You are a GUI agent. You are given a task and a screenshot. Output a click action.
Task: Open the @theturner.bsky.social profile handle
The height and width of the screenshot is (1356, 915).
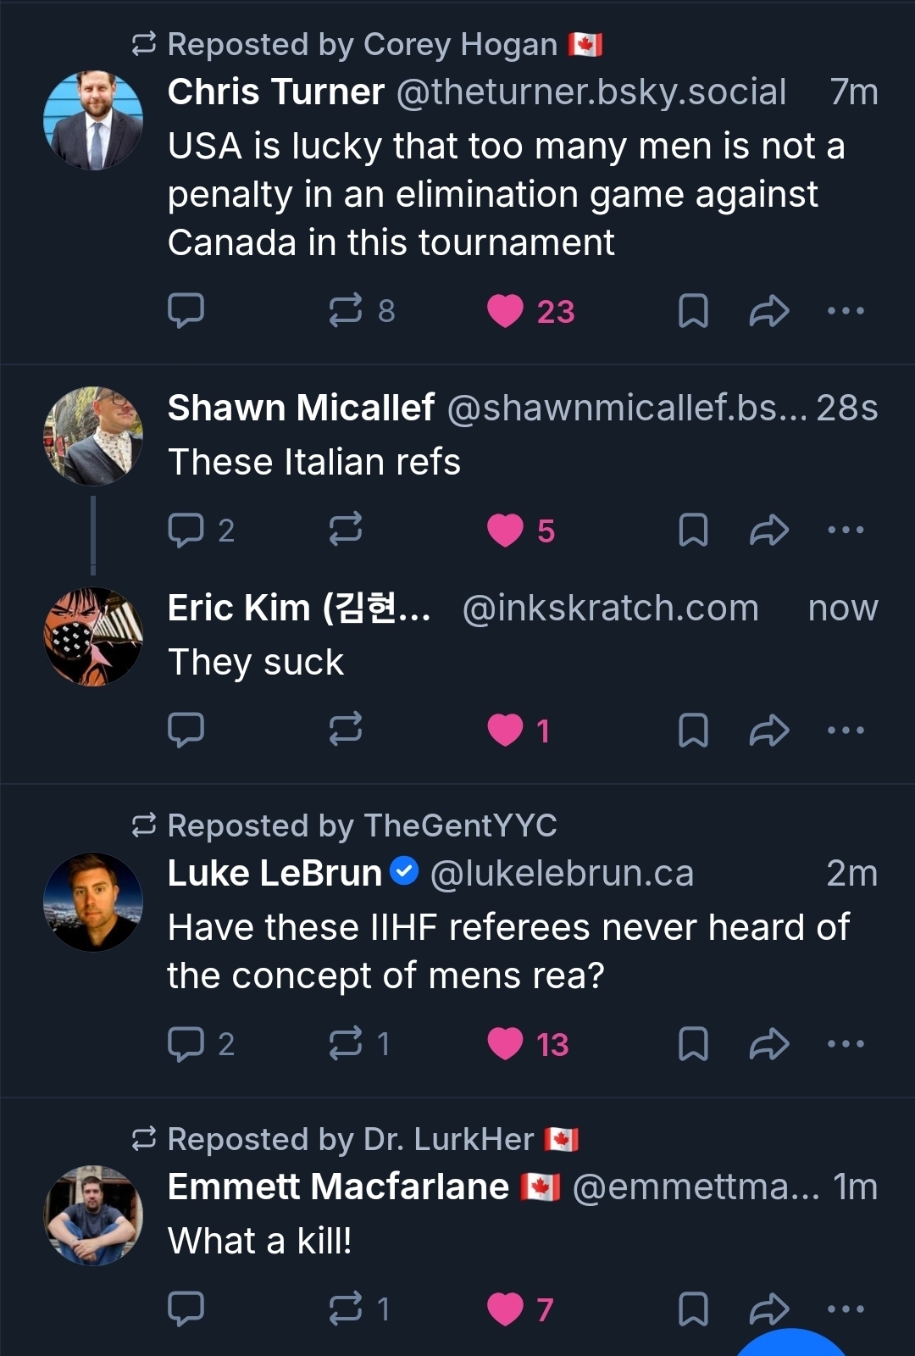pos(591,92)
